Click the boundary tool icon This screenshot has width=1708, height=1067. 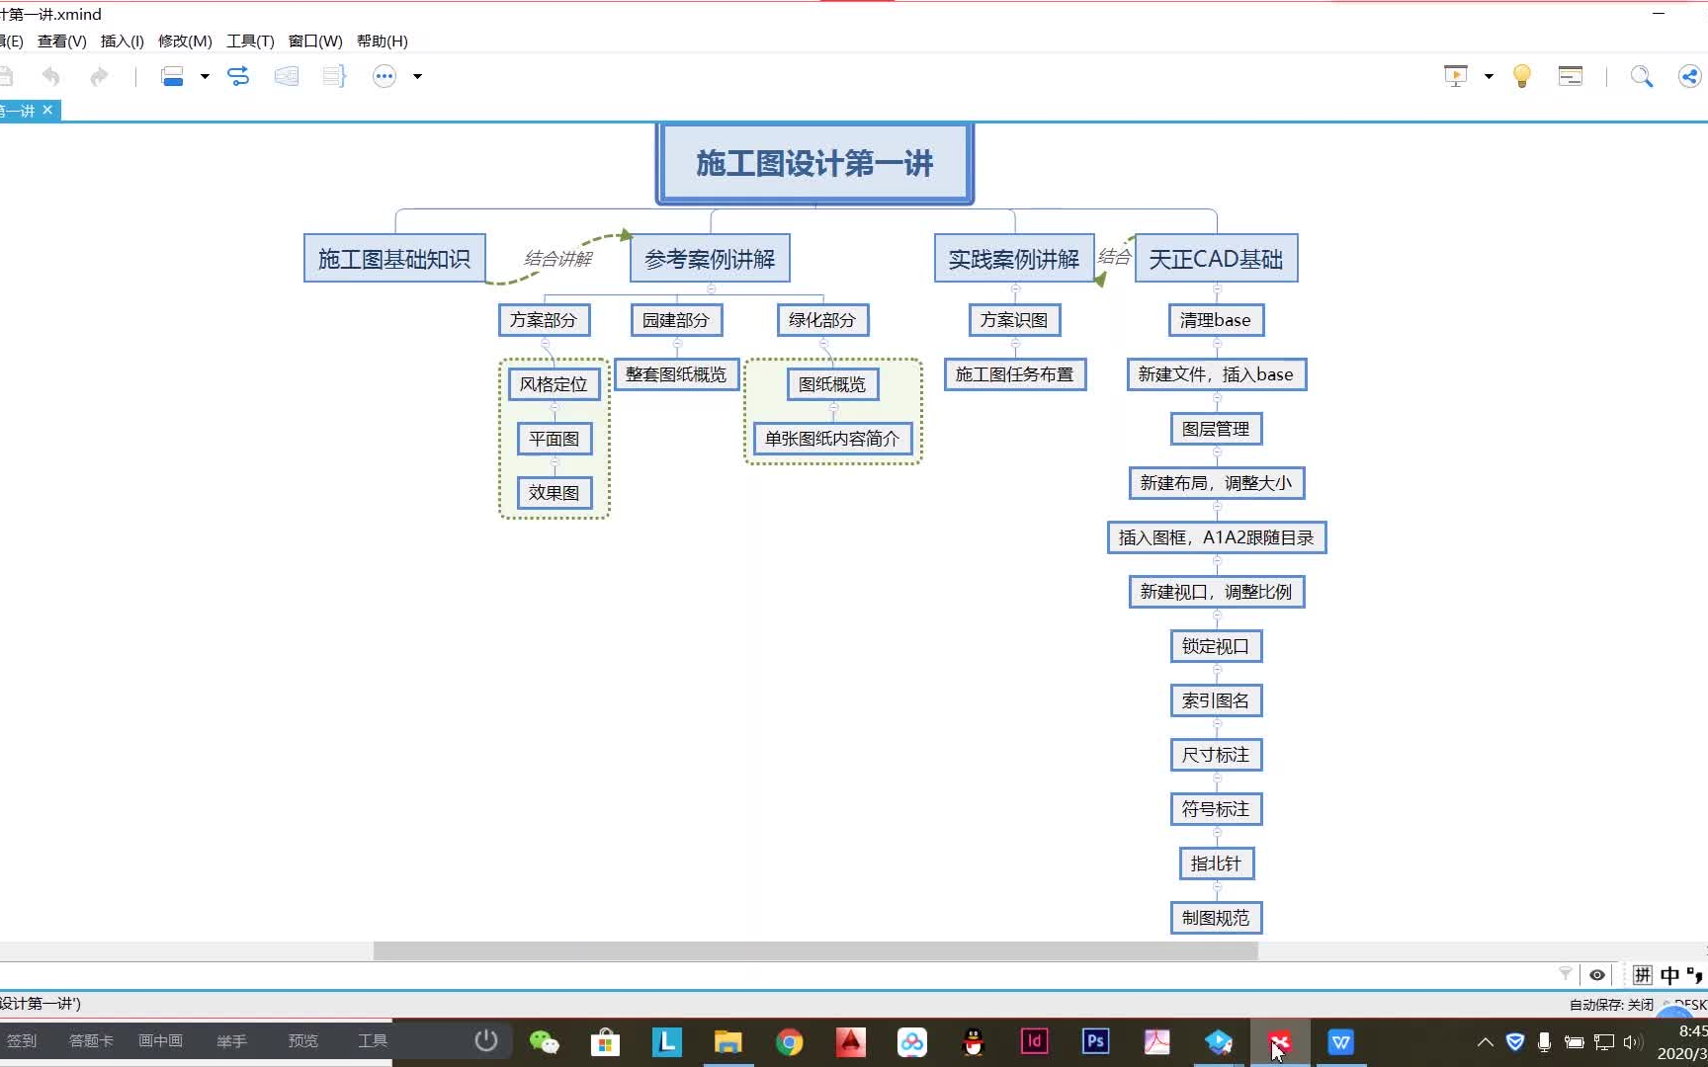[287, 76]
